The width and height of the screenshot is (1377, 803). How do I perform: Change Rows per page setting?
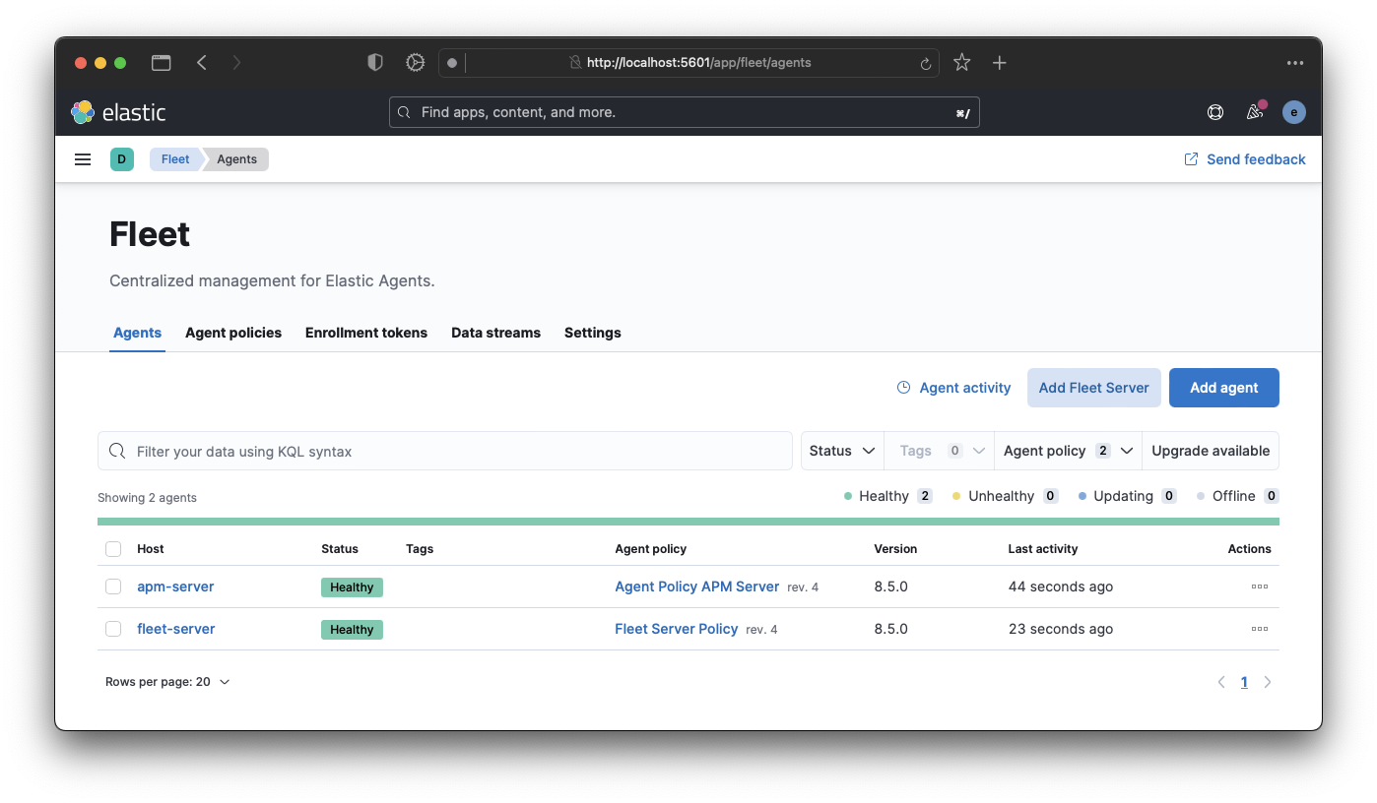(167, 682)
